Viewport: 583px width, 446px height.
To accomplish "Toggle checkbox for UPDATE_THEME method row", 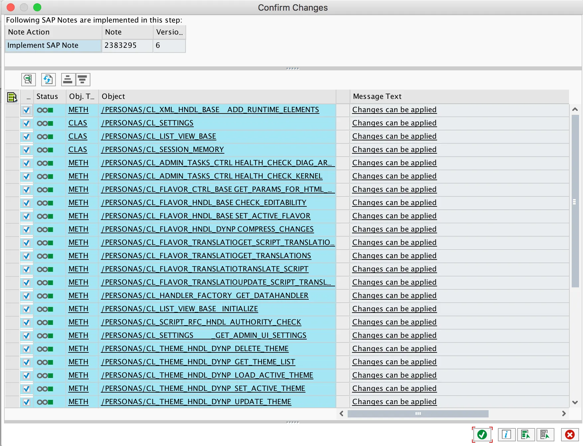I will (27, 402).
